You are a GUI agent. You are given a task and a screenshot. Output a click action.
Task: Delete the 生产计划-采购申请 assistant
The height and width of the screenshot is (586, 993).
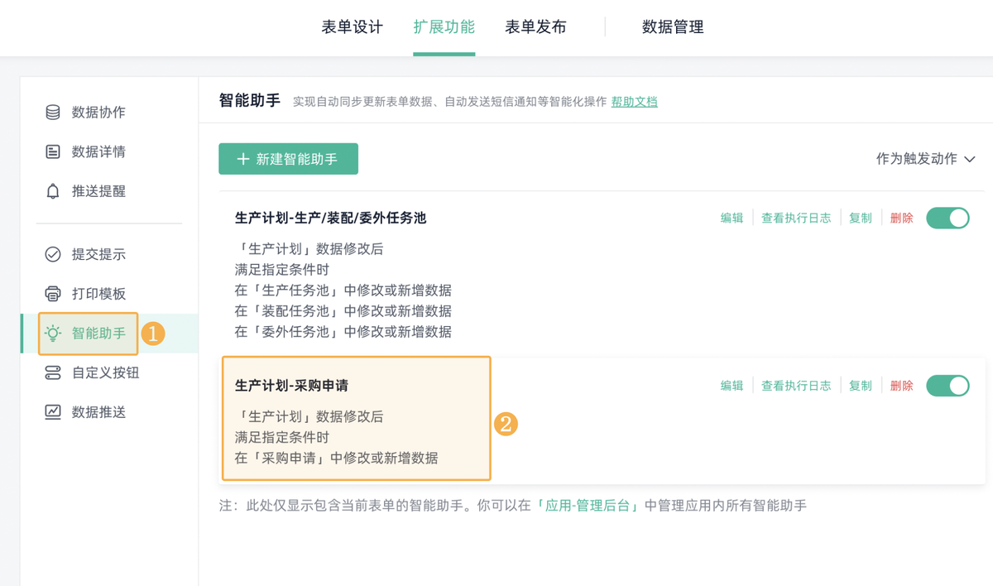[902, 386]
